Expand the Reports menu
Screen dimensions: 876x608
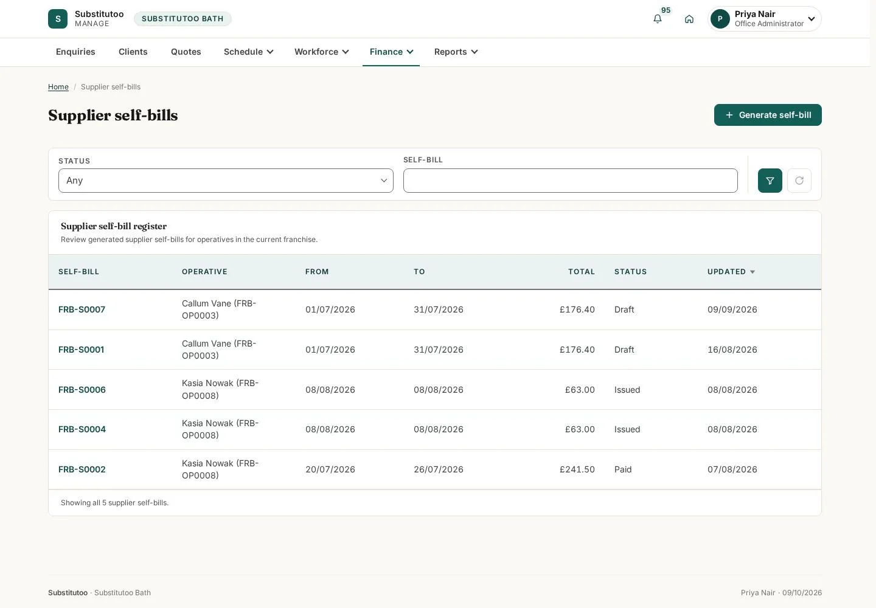coord(456,52)
